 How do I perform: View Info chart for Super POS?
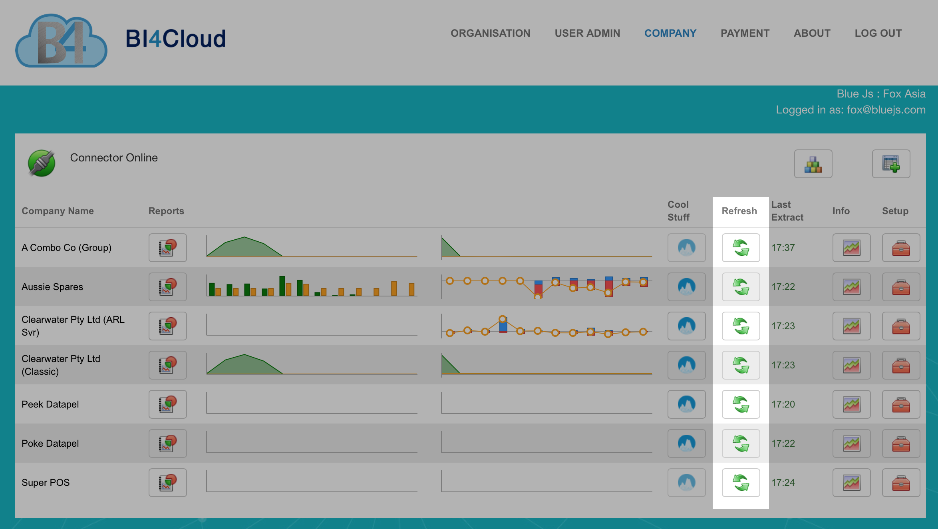click(x=852, y=483)
